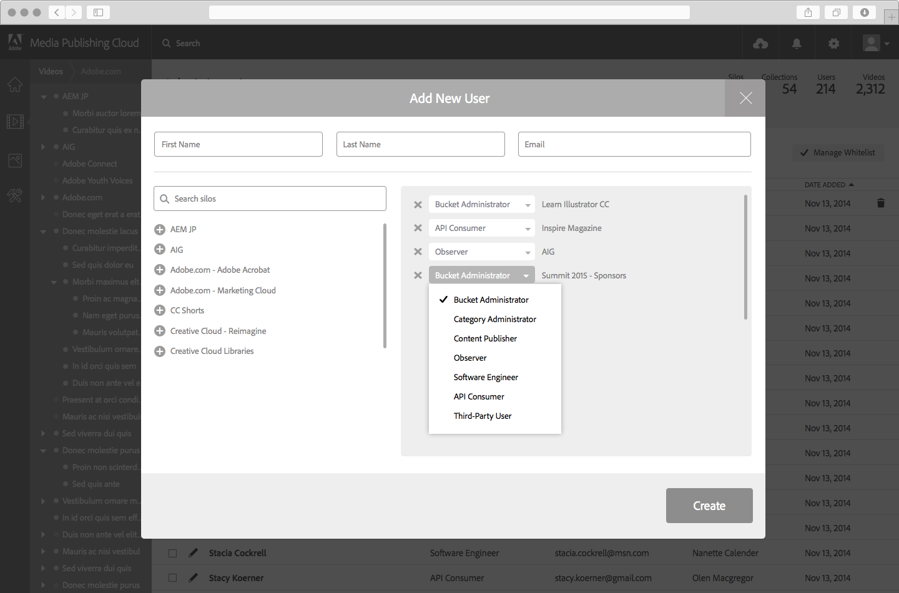
Task: Select Observer option in role menu
Action: coord(495,358)
